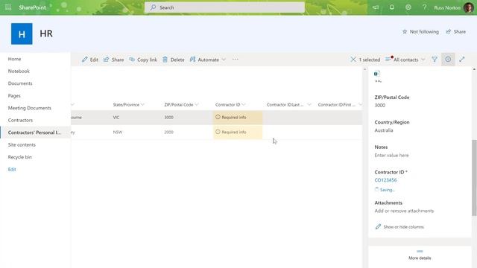Viewport: 477px width, 268px height.
Task: Expand content with the full-screen arrow icon
Action: tap(462, 60)
